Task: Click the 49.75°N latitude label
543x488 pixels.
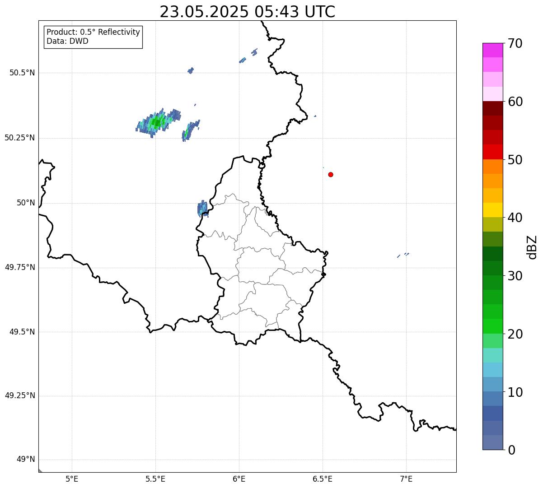Action: click(20, 267)
